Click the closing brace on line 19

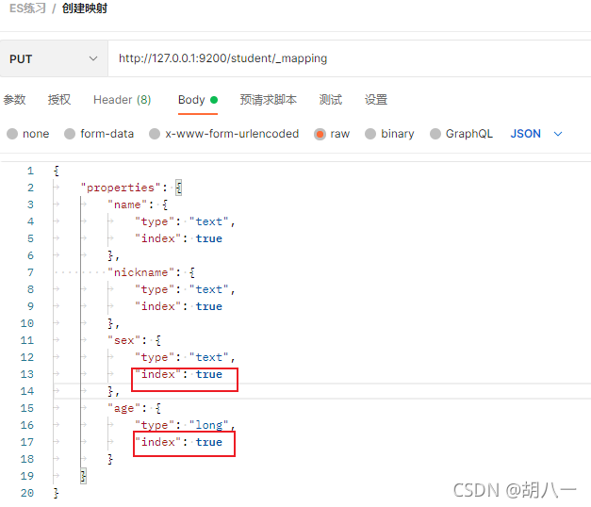click(x=83, y=476)
